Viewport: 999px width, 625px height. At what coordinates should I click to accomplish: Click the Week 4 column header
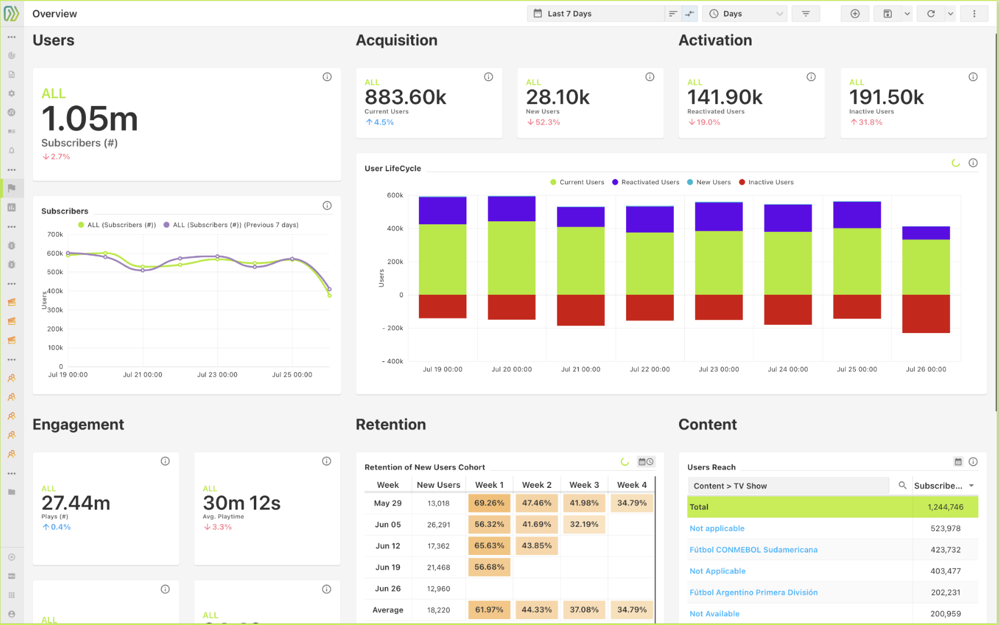[x=631, y=485]
